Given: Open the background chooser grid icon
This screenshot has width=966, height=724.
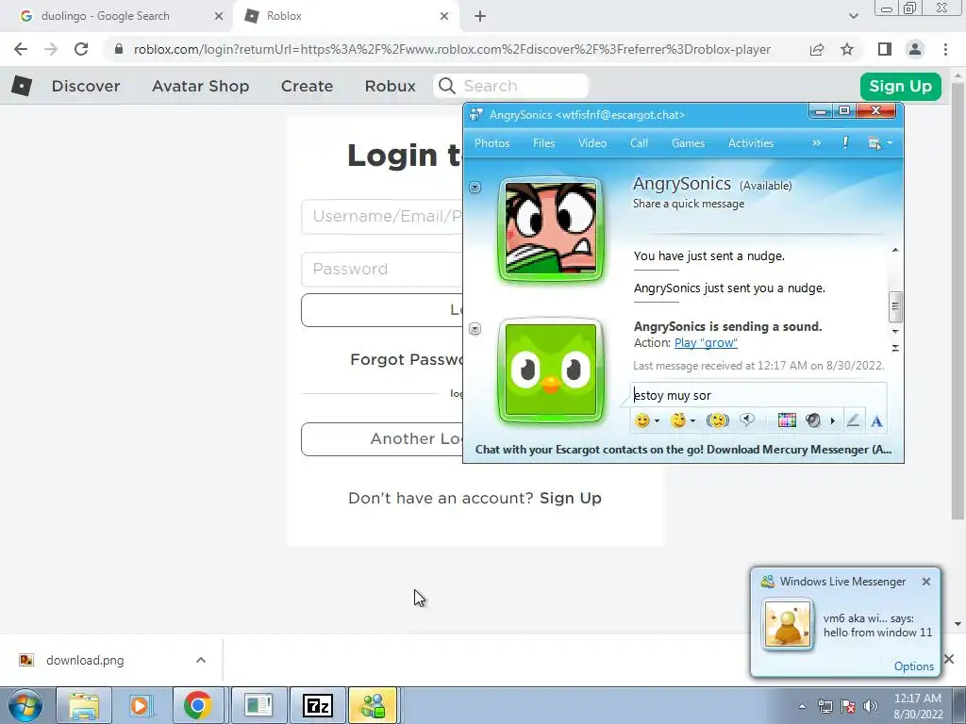Looking at the screenshot, I should click(x=787, y=420).
